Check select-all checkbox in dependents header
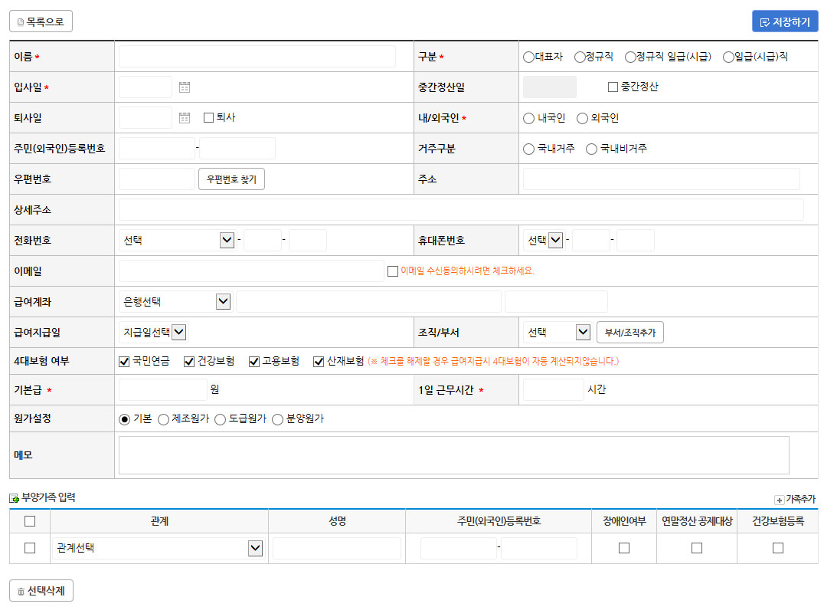 point(30,521)
